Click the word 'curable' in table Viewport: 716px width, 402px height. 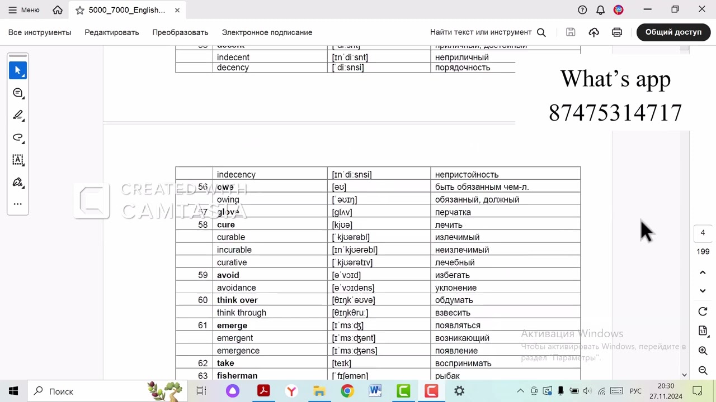231,237
